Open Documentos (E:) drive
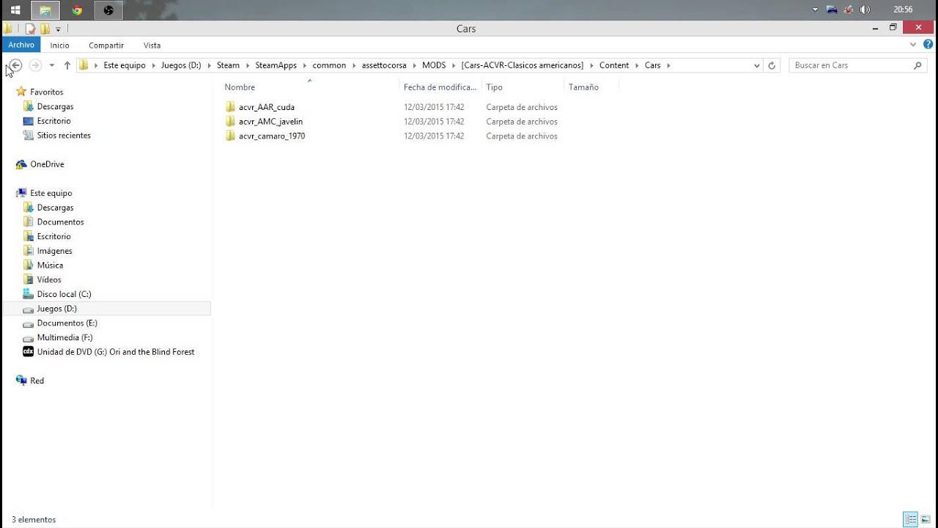Image resolution: width=938 pixels, height=528 pixels. [67, 323]
